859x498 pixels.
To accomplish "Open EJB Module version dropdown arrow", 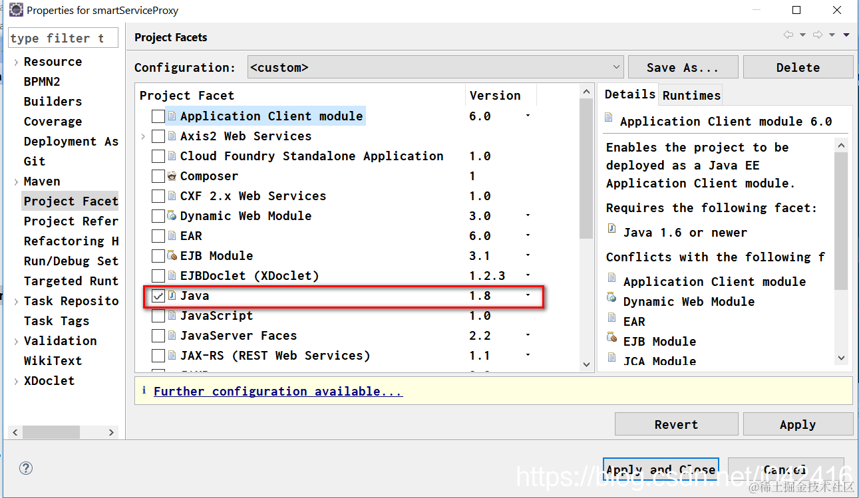I will [528, 255].
